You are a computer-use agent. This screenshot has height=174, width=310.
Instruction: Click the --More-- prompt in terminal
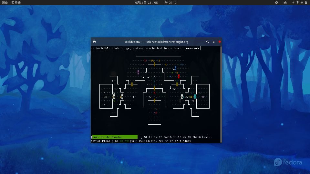click(192, 48)
